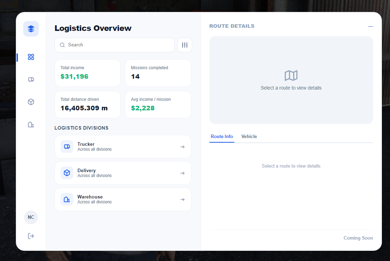Switch to the Route Info tab
The image size is (390, 261).
pyautogui.click(x=222, y=136)
